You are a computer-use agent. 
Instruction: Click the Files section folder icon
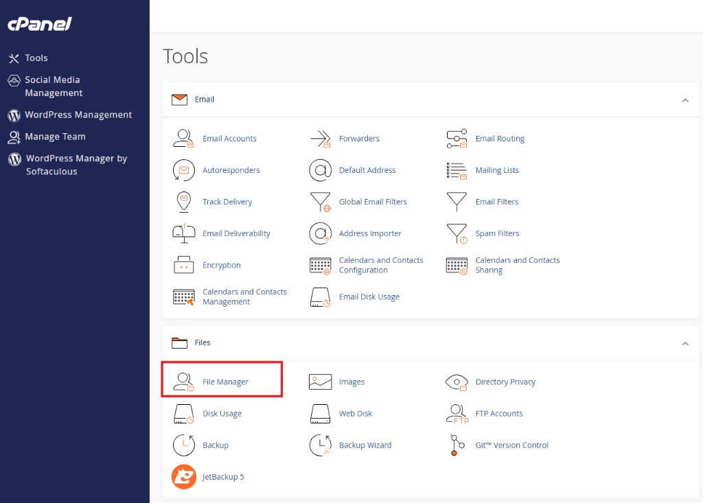click(x=179, y=343)
